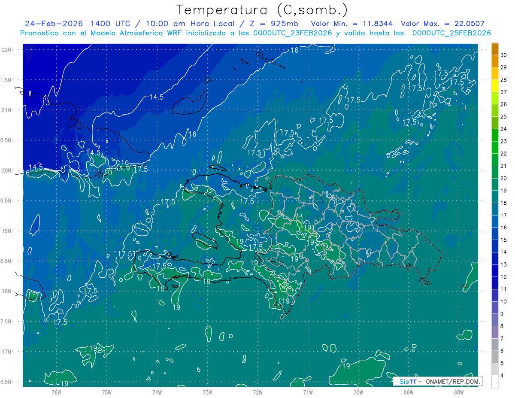Click the '71W' longitude axis label
The image size is (515, 398).
click(x=308, y=392)
